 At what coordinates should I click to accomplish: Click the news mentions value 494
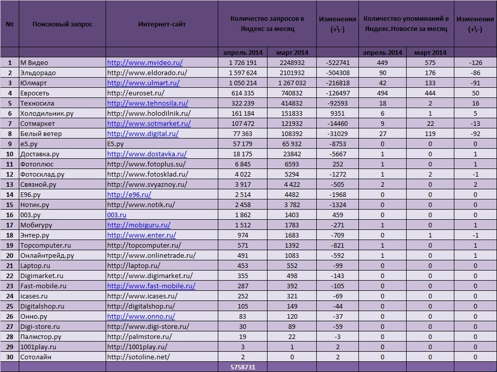click(383, 93)
